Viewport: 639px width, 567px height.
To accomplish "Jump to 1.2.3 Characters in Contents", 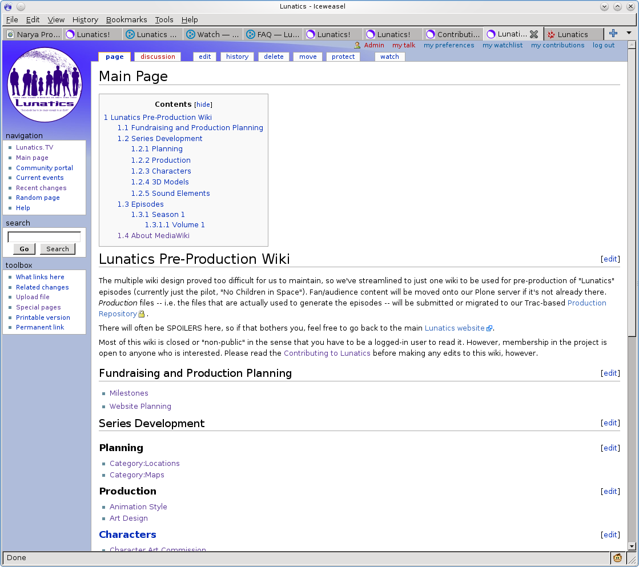I will [161, 171].
